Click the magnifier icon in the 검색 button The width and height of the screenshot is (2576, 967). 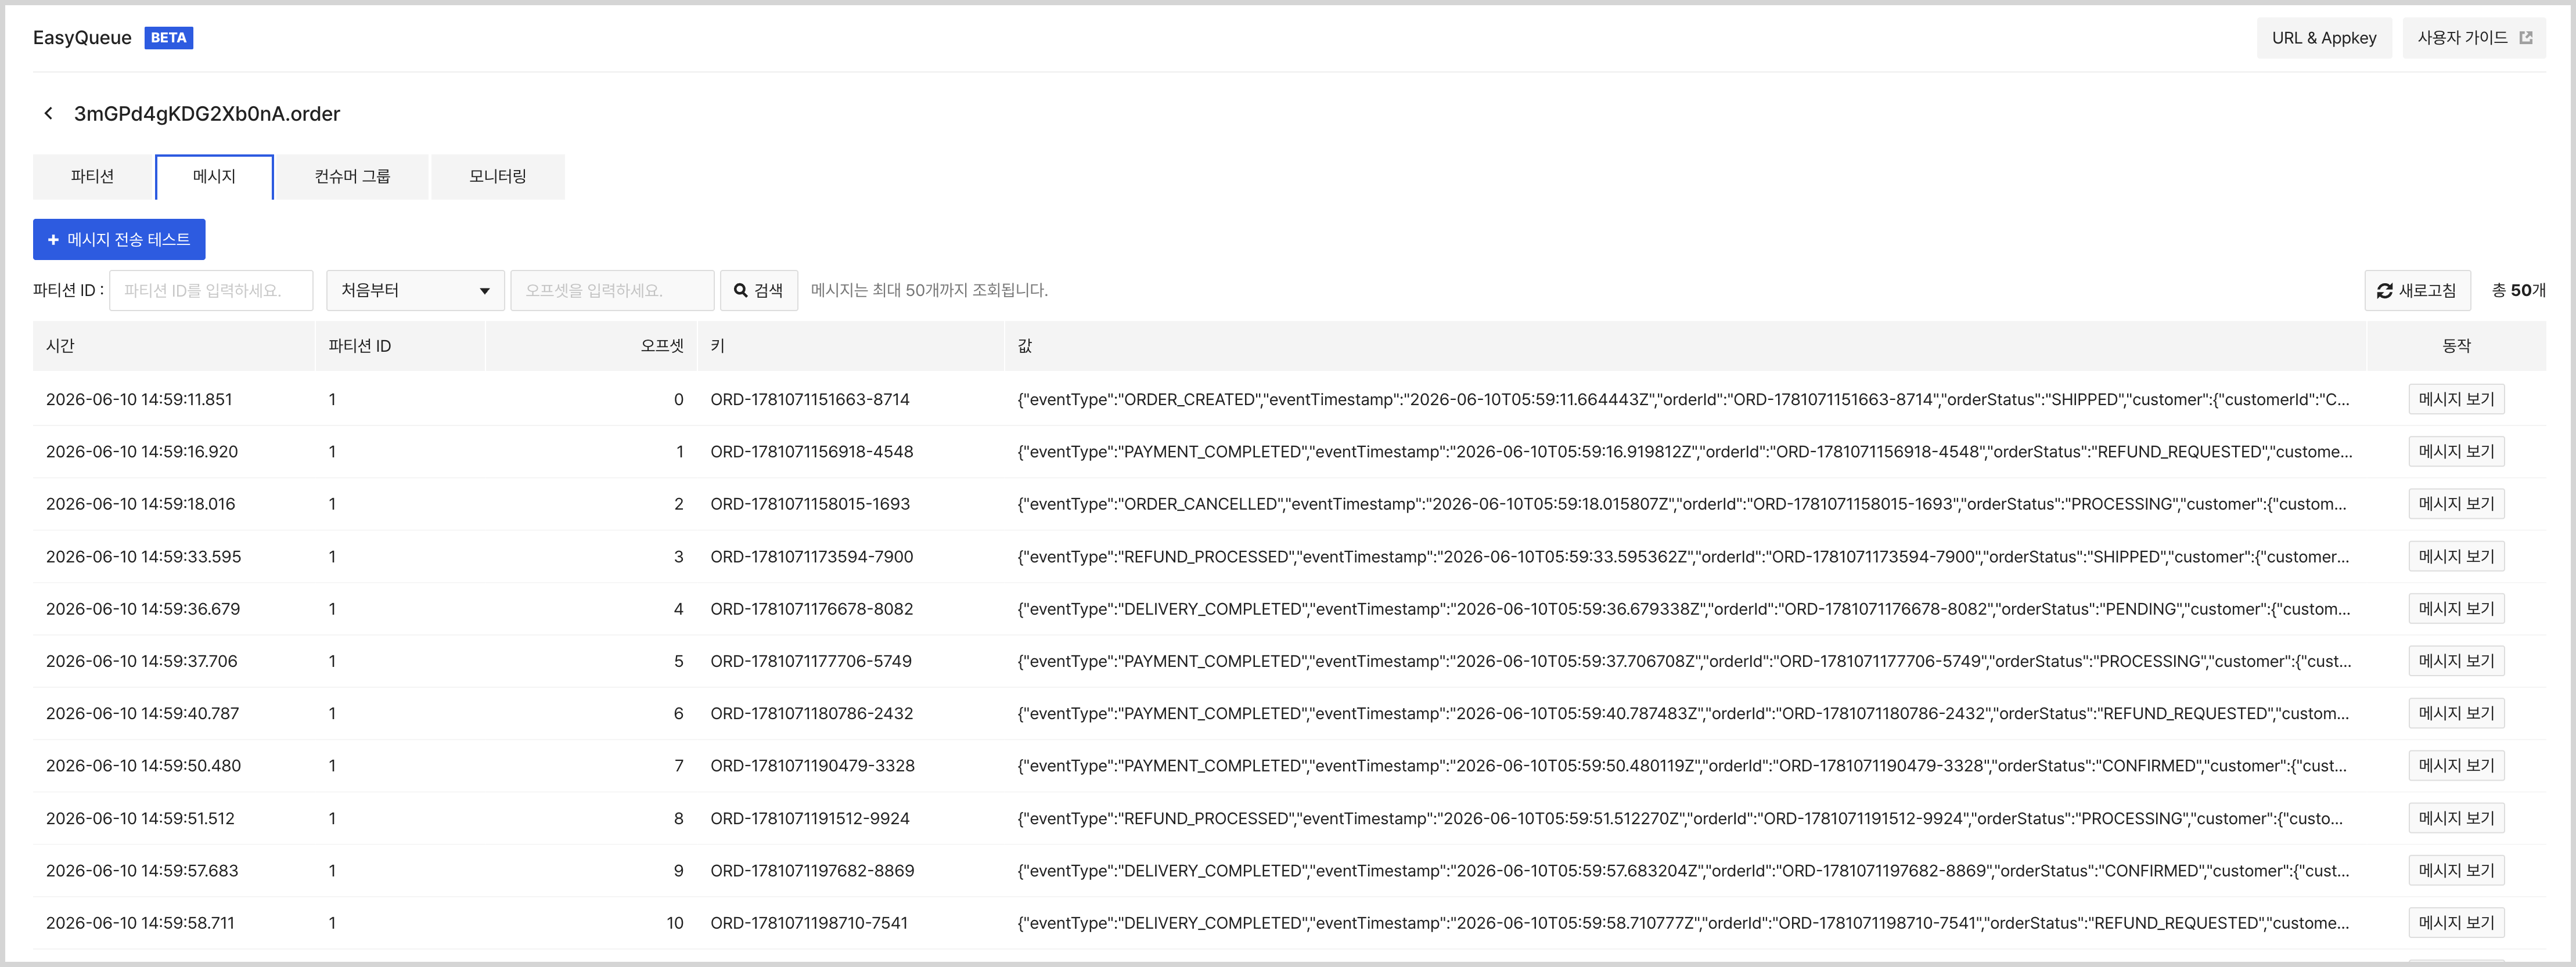pyautogui.click(x=741, y=291)
